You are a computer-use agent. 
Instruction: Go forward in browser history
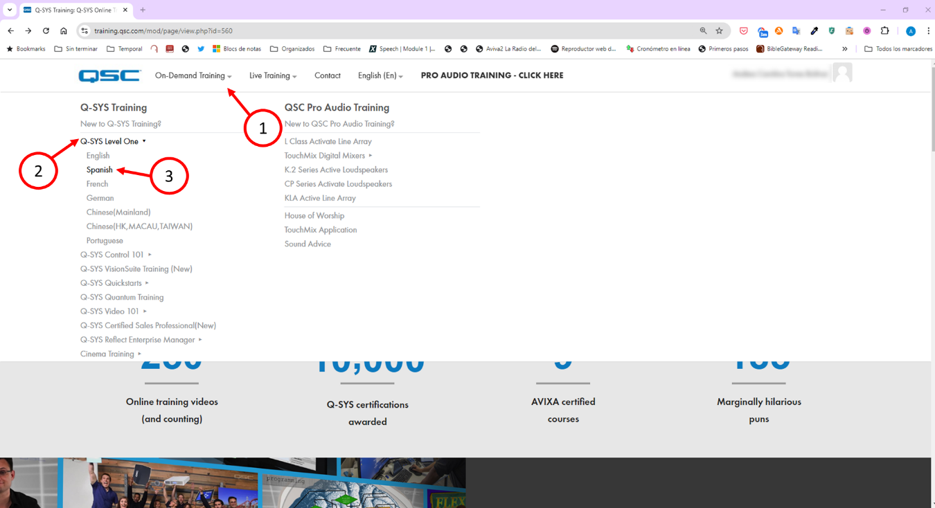[x=28, y=30]
